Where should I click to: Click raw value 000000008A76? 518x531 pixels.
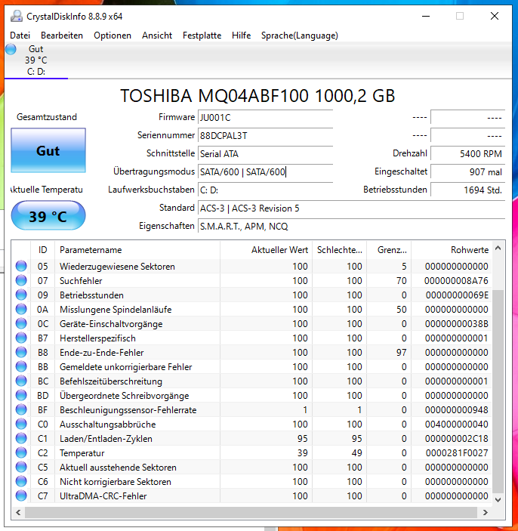pos(456,281)
